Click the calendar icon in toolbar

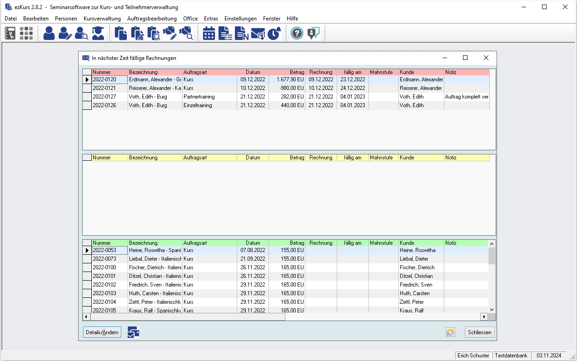tap(209, 34)
